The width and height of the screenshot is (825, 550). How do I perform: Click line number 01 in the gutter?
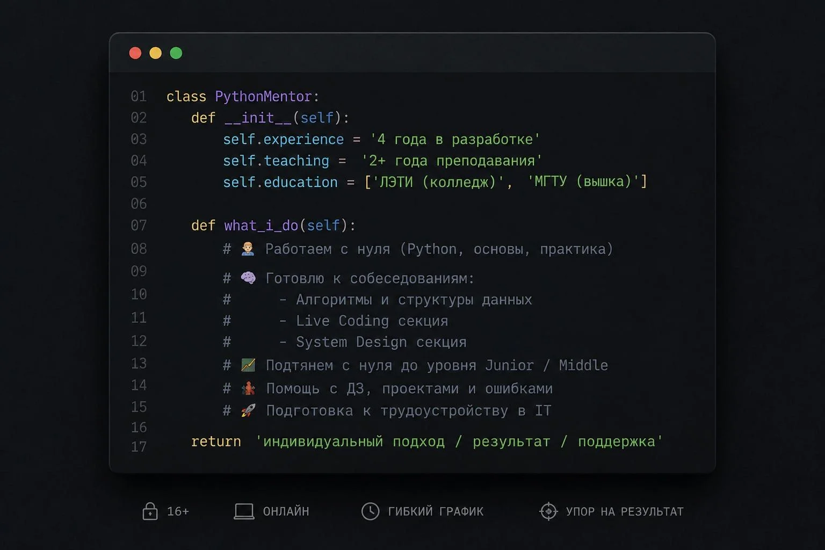pos(139,97)
